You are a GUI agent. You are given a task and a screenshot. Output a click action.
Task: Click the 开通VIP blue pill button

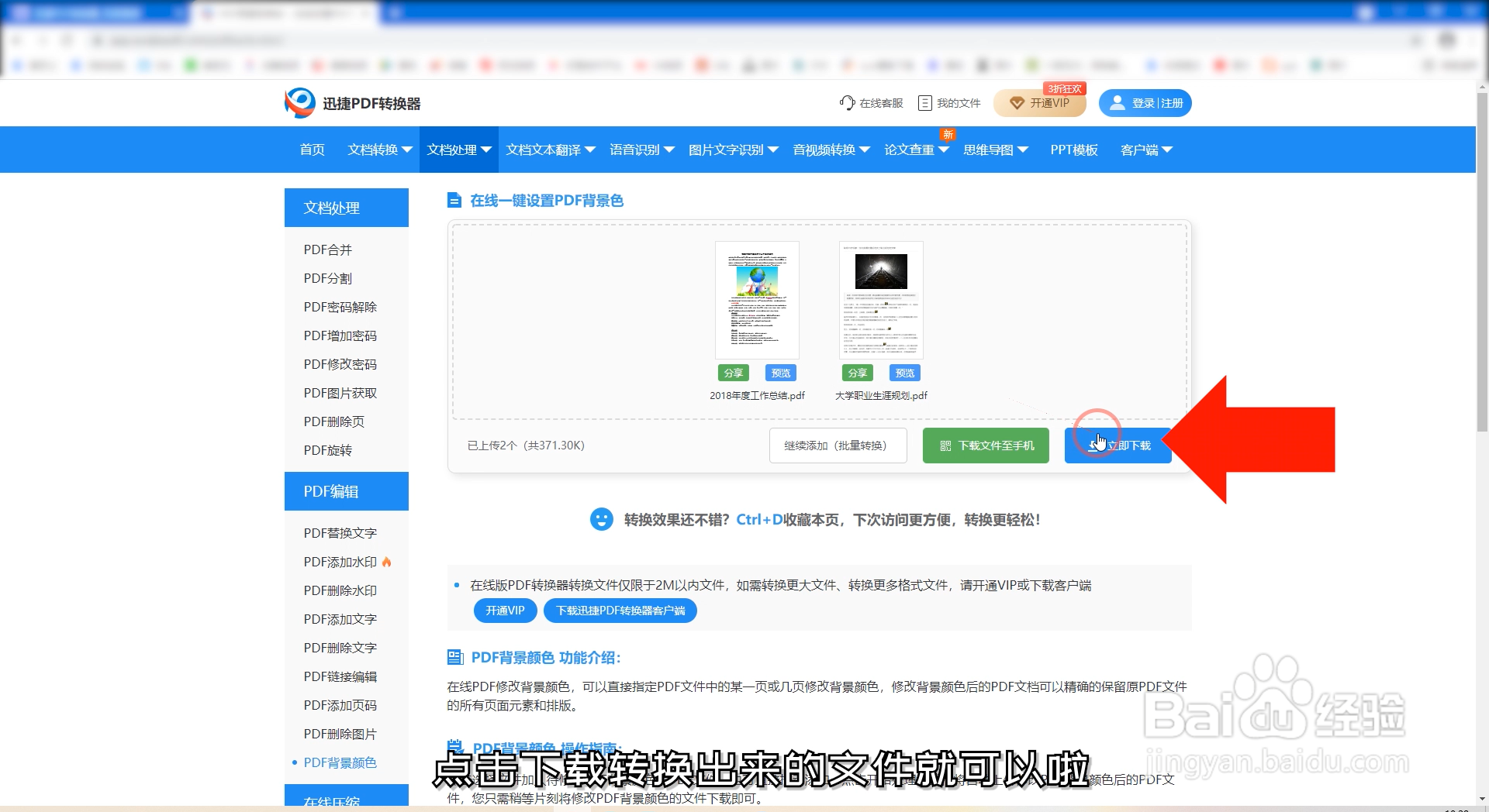point(505,611)
